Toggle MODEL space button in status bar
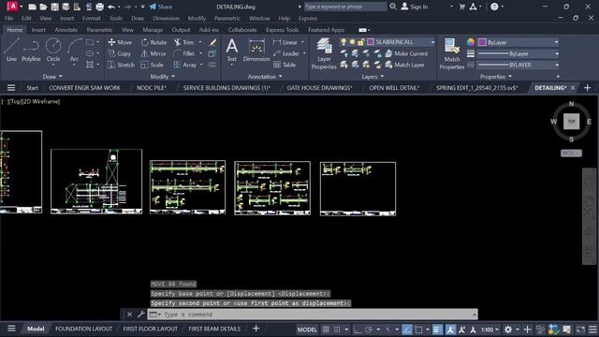 (x=307, y=329)
